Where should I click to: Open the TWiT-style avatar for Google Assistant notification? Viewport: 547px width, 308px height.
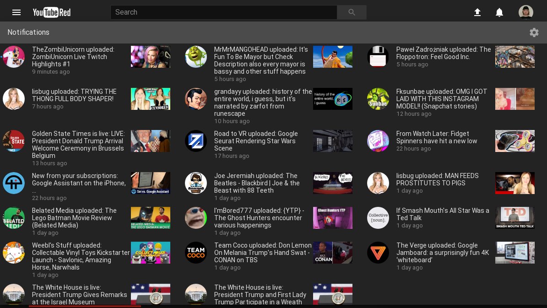(14, 183)
